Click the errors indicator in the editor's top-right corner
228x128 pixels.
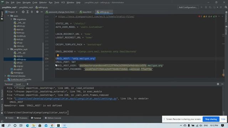200,17
